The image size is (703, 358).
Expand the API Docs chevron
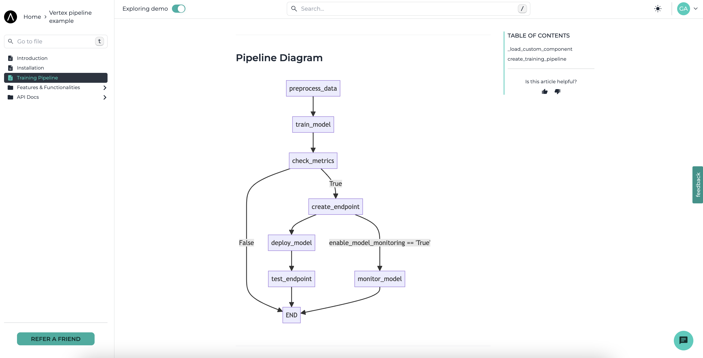(x=105, y=97)
